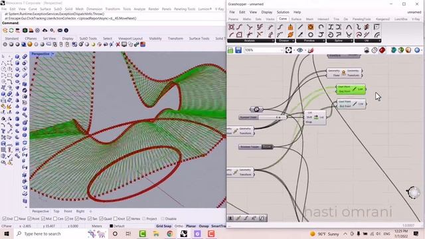Click the Line SDL arrow icon in Primitive group
This screenshot has height=239, width=425.
(x=300, y=35)
